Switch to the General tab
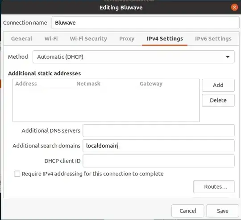 click(x=21, y=39)
